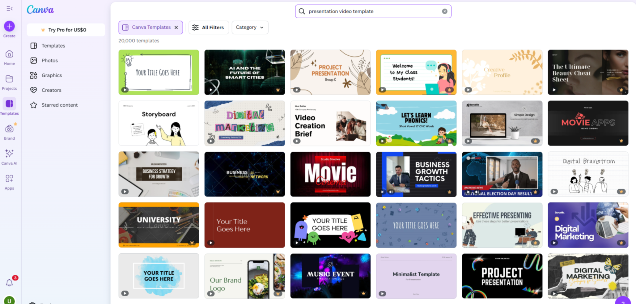Select the Home icon in the left rail
Viewport: 636px width, 304px height.
9,55
